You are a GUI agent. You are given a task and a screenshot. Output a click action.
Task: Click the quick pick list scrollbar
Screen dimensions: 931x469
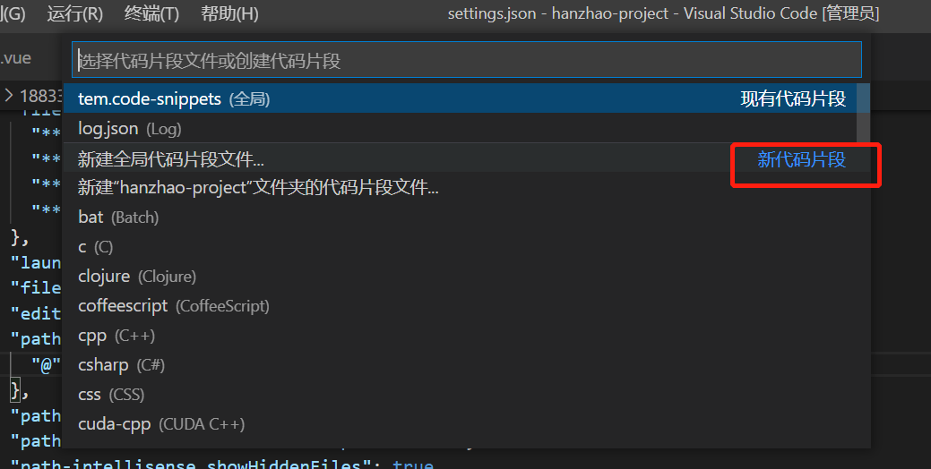pyautogui.click(x=863, y=114)
